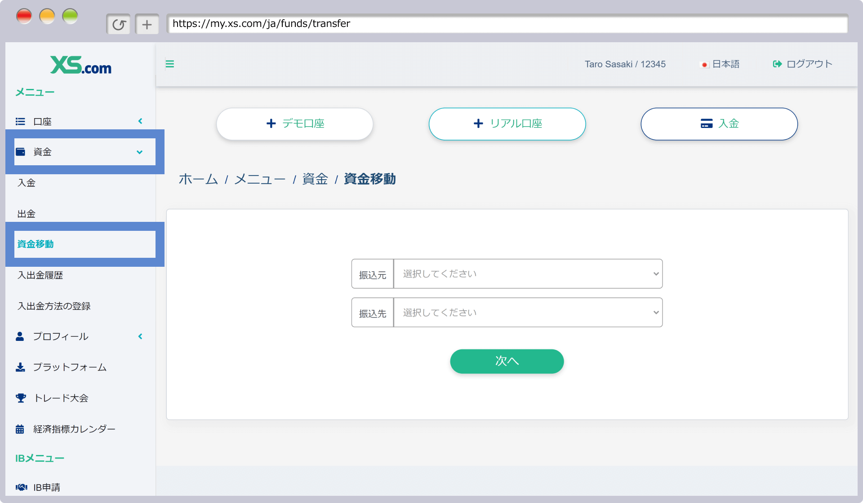Open the 経済指標カレンダー menu item
This screenshot has height=503, width=863.
[74, 429]
